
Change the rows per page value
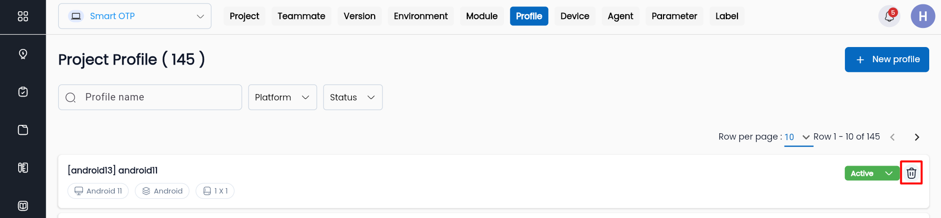(x=797, y=137)
